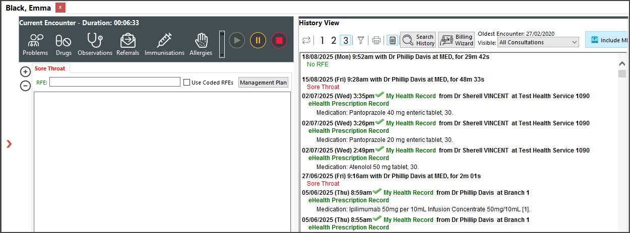Select Ipilimumab 50mg infusion medication line
Screen dimensions: 630x233
(423, 209)
